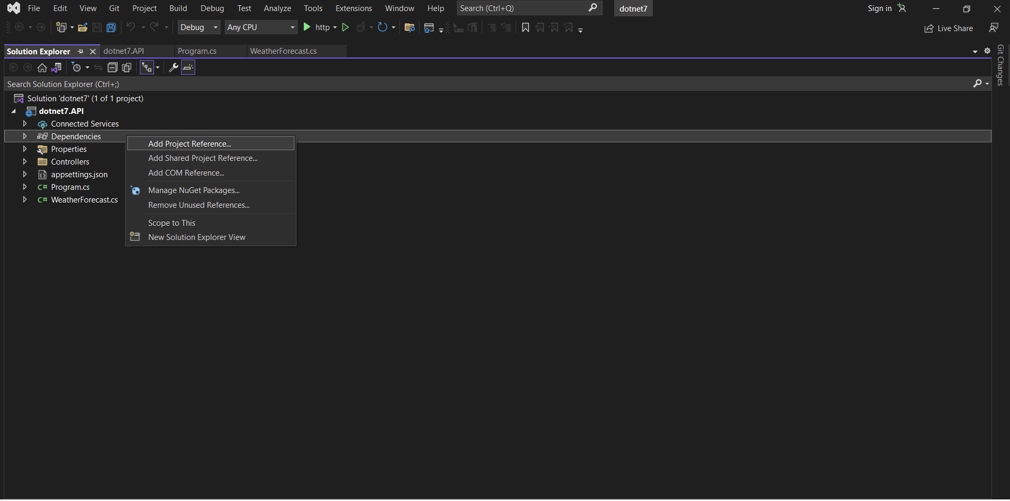Image resolution: width=1010 pixels, height=501 pixels.
Task: Choose New Solution Explorer View menu item
Action: click(x=211, y=237)
